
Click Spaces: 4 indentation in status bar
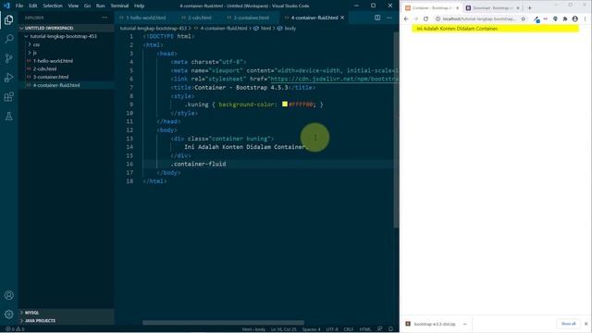click(x=311, y=329)
